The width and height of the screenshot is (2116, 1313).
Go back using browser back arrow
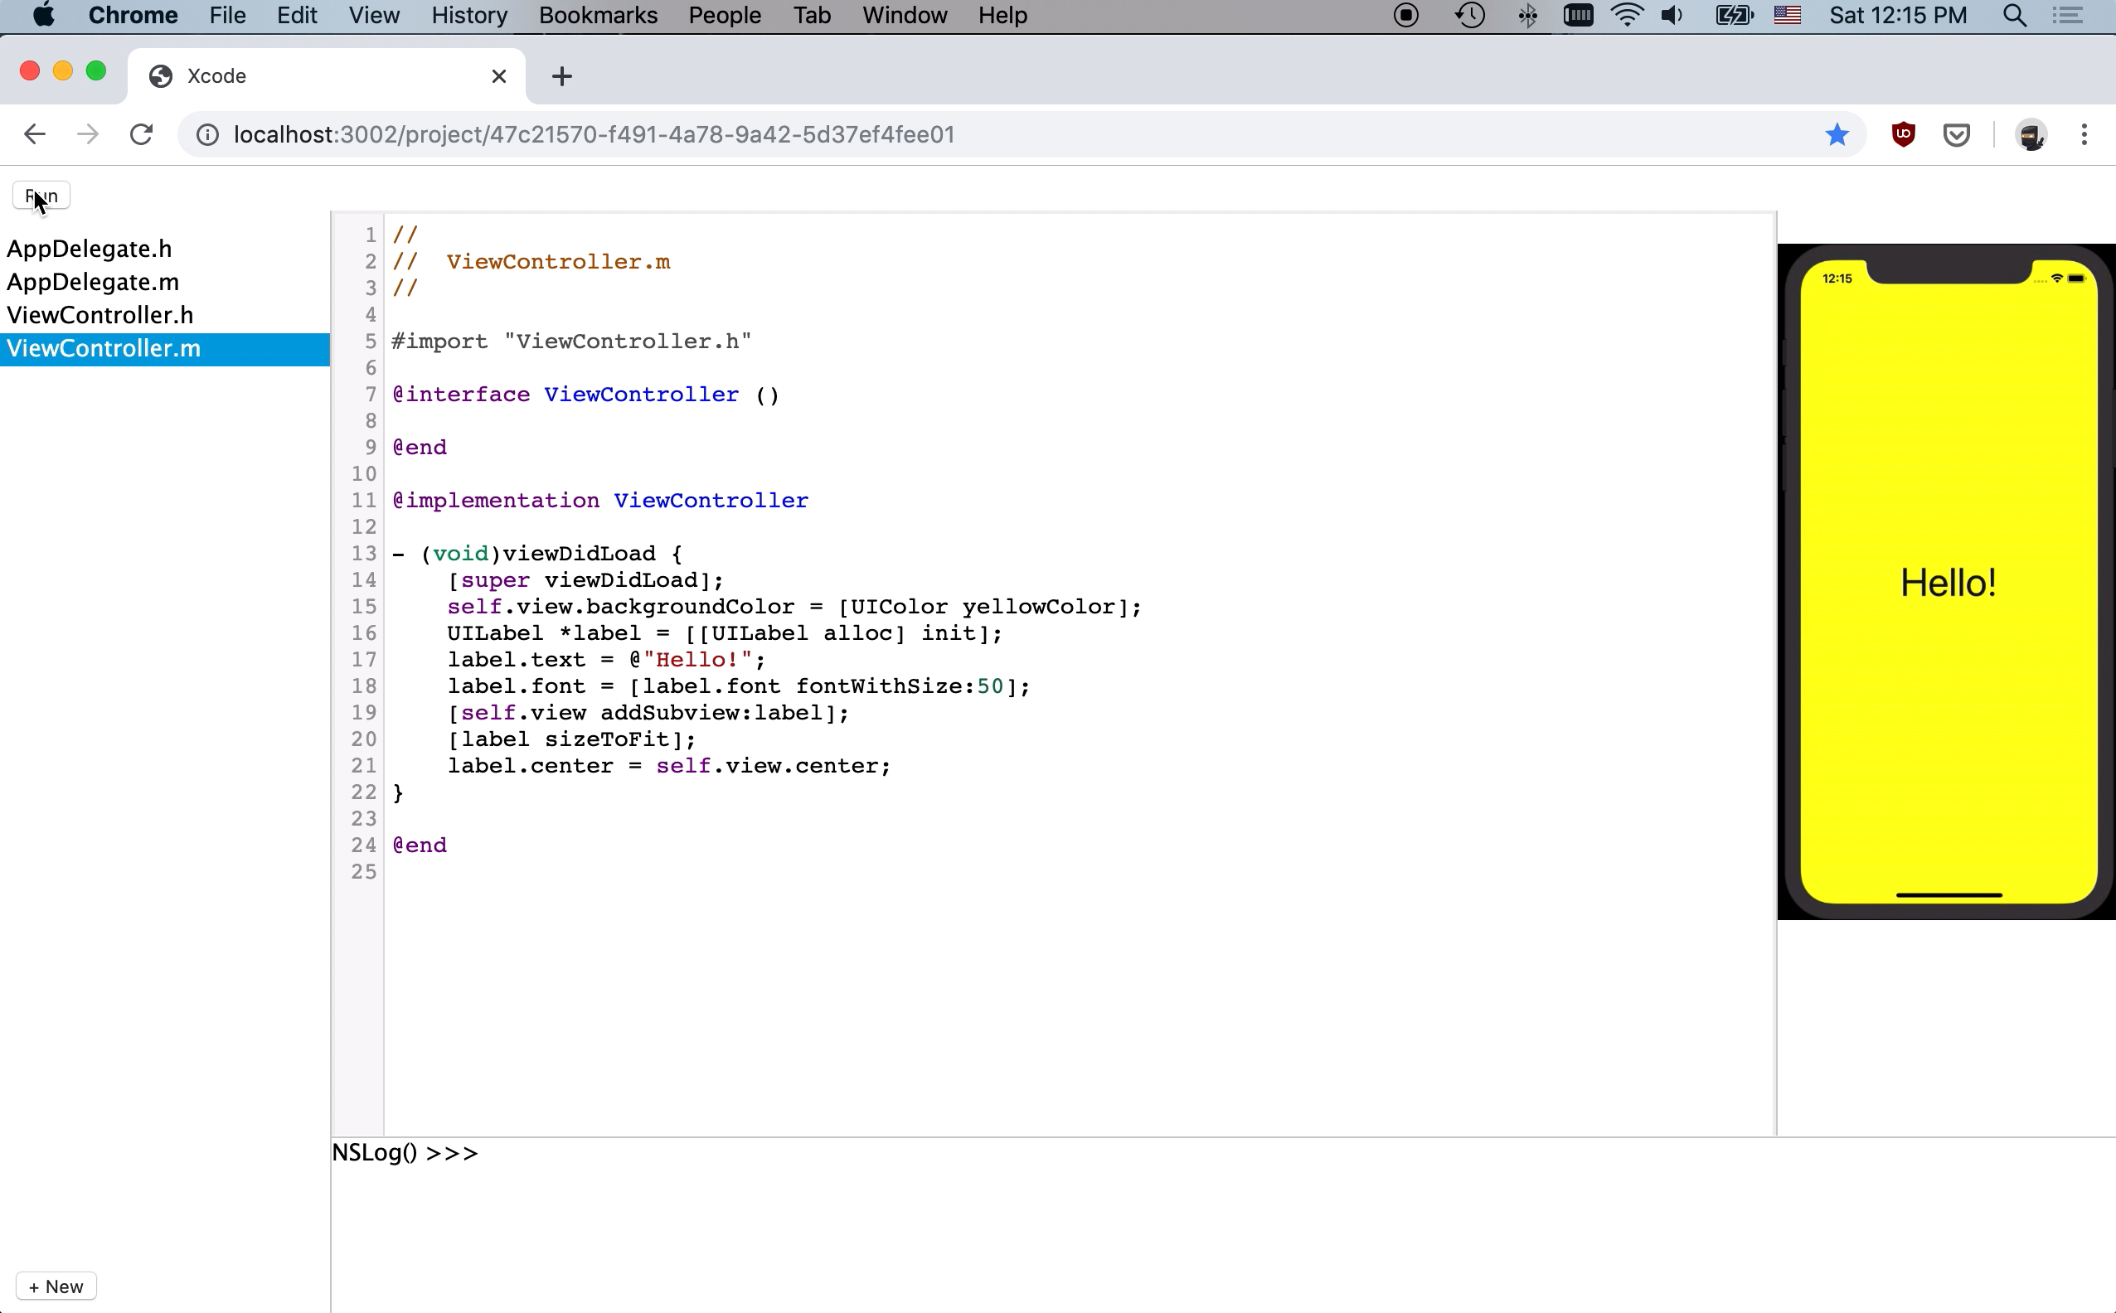pyautogui.click(x=35, y=134)
